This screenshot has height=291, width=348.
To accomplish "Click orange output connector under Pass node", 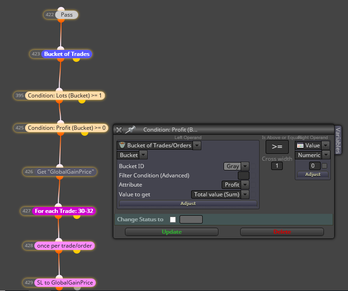I will (61, 20).
